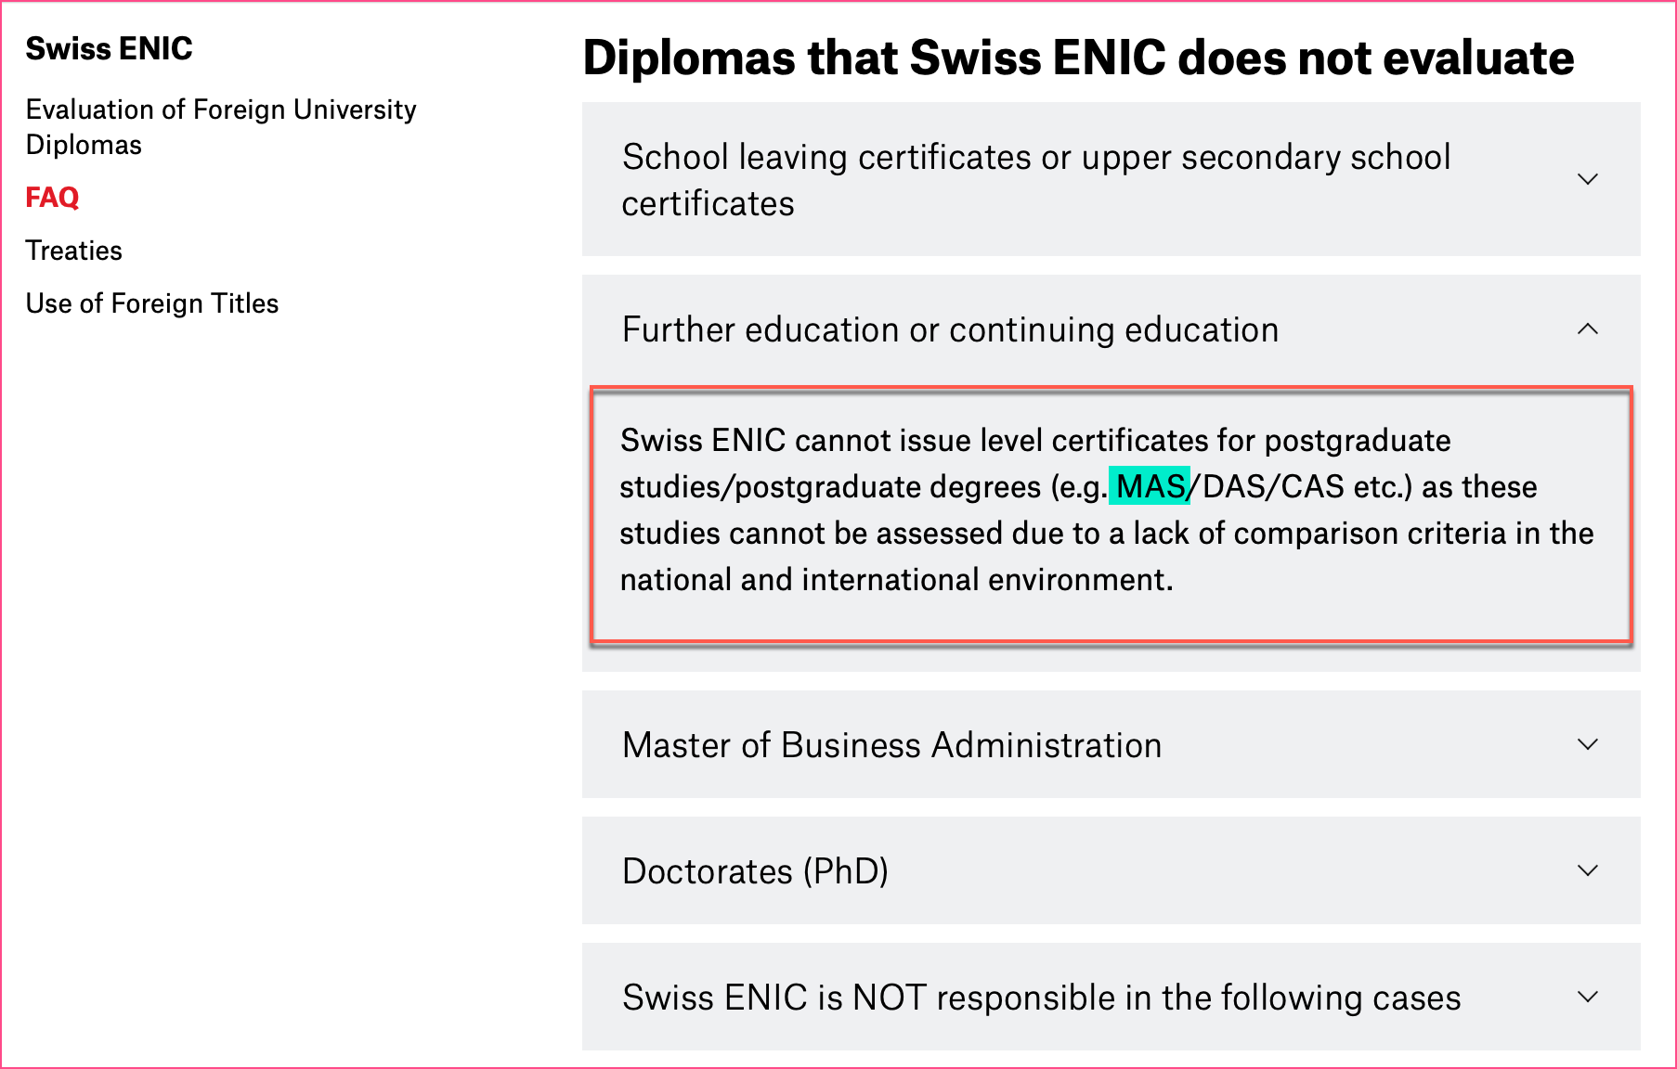Click the 'national and international environment' text line
Screen dimensions: 1677x1069
click(896, 579)
